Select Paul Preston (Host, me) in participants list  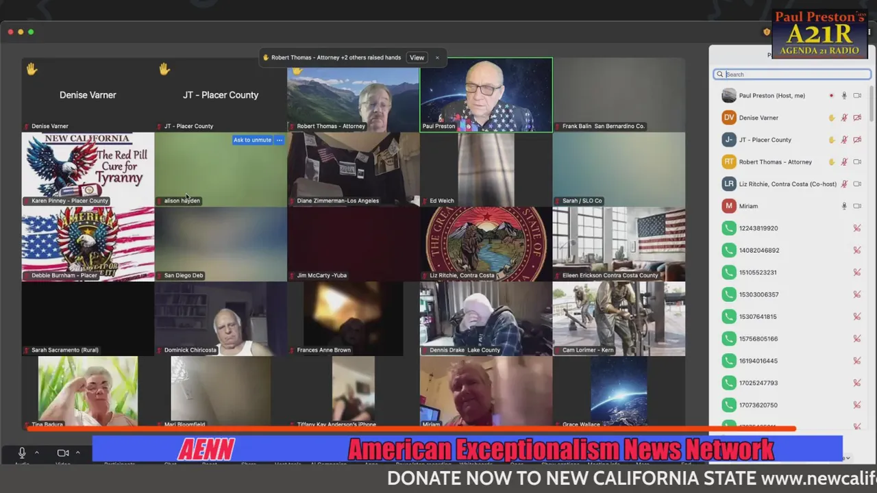[792, 96]
